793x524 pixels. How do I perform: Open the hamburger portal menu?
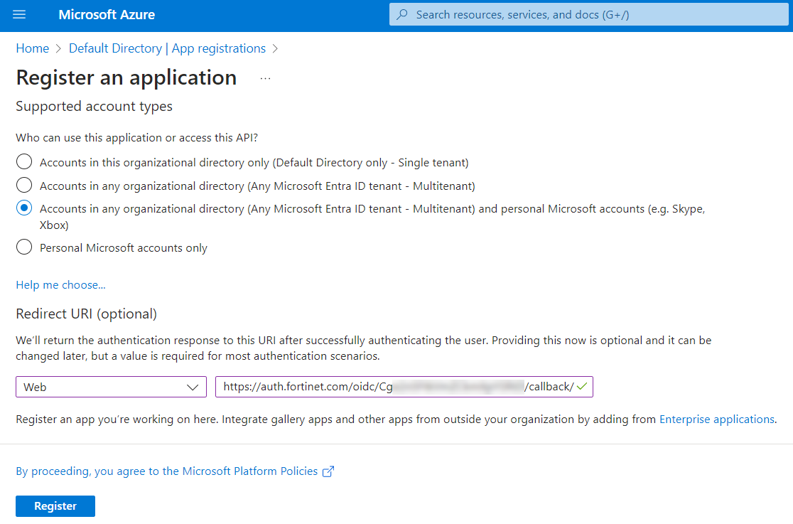(19, 15)
